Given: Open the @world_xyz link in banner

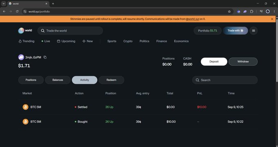Looking at the screenshot, I should (193, 19).
